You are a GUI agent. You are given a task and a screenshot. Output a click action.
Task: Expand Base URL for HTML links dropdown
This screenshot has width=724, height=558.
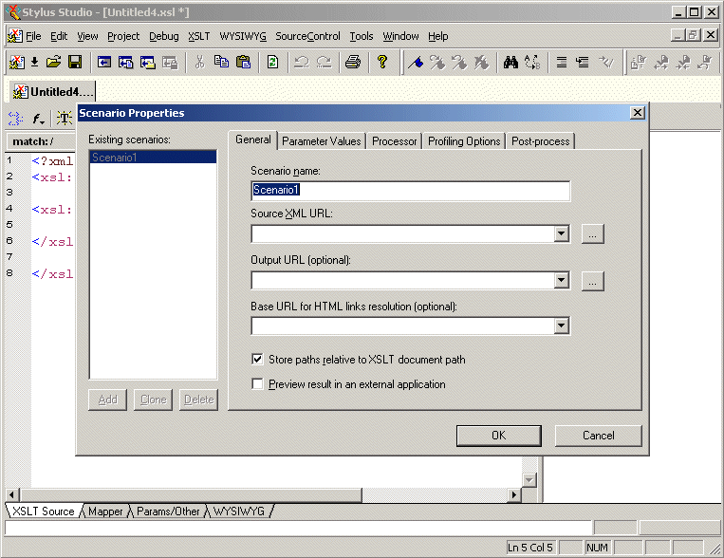pyautogui.click(x=561, y=326)
